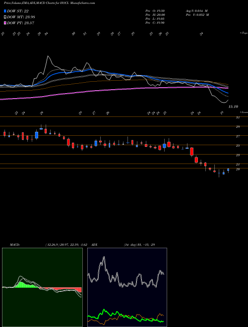The width and height of the screenshot is (248, 327).
Task: Click the '<Tops' marker label
Action: coord(244,33)
